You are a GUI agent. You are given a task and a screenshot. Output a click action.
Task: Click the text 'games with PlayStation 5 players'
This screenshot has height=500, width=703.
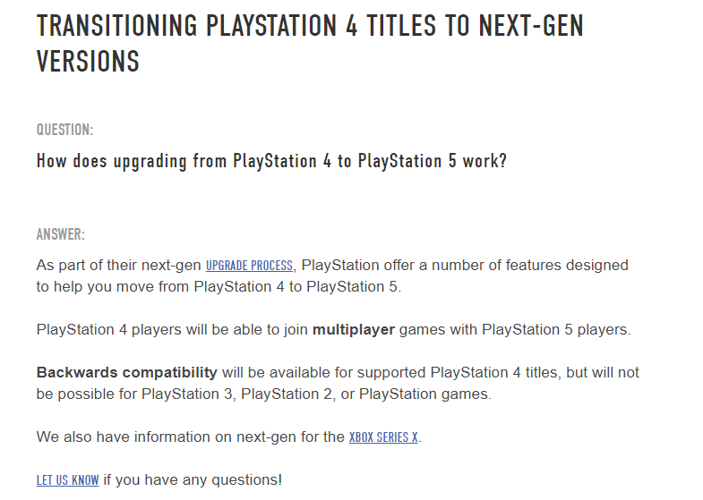514,329
